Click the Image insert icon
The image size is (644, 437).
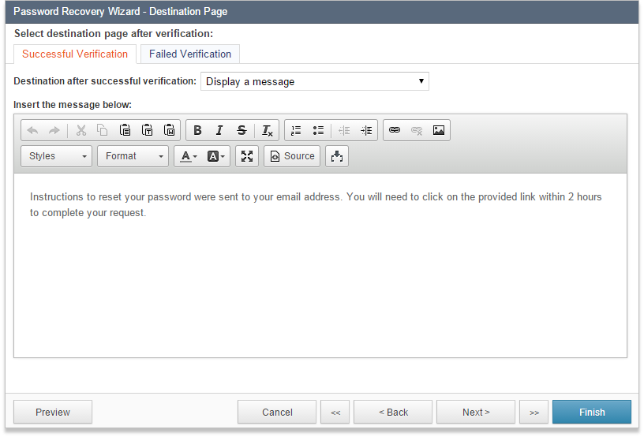click(439, 130)
